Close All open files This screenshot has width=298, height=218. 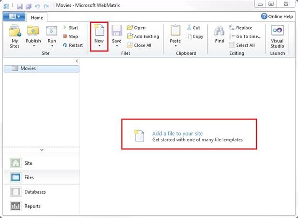coord(139,45)
